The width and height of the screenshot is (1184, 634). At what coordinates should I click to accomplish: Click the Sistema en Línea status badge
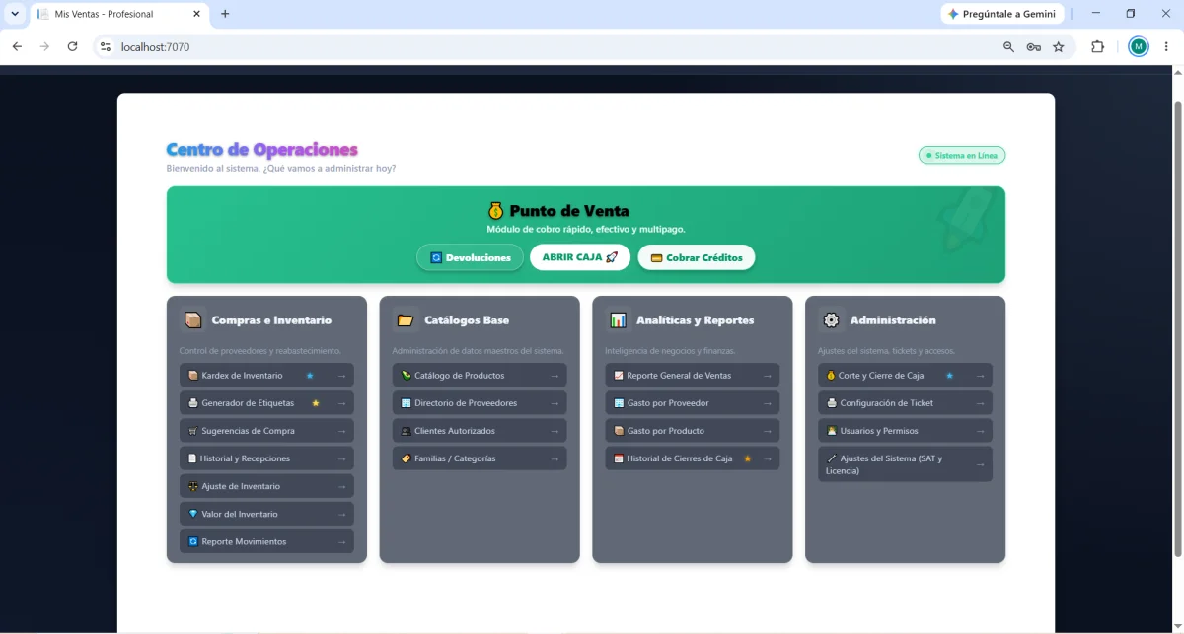[x=962, y=156]
